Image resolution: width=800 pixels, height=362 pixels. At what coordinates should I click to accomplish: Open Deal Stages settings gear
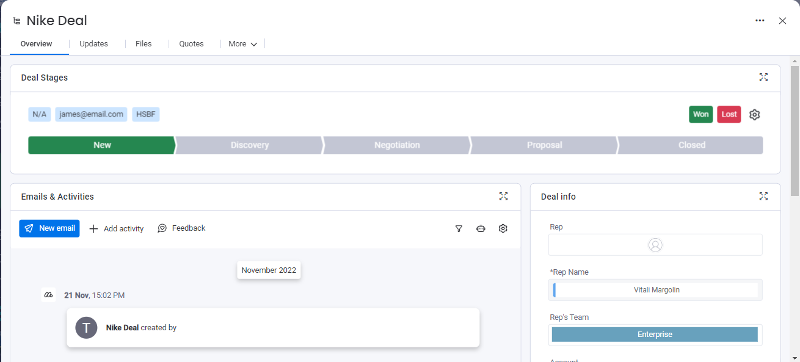(x=755, y=115)
